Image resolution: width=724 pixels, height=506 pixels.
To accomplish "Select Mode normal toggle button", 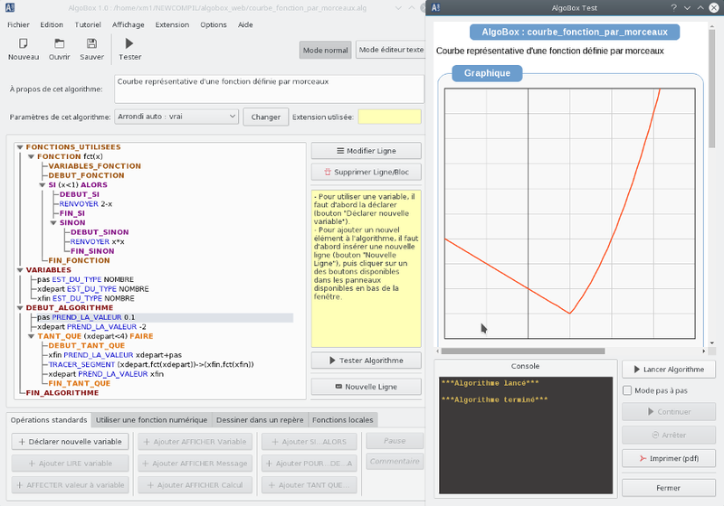I will pyautogui.click(x=326, y=51).
